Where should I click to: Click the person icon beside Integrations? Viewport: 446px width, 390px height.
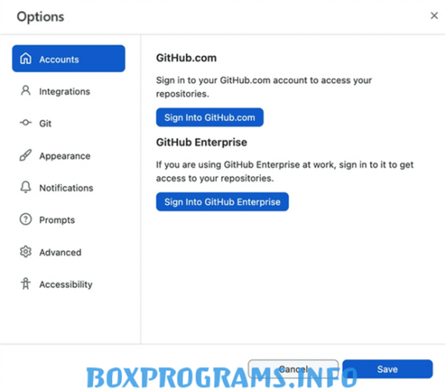point(25,91)
